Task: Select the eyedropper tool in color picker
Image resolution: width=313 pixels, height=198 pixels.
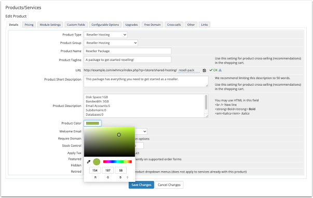Action: click(x=89, y=162)
